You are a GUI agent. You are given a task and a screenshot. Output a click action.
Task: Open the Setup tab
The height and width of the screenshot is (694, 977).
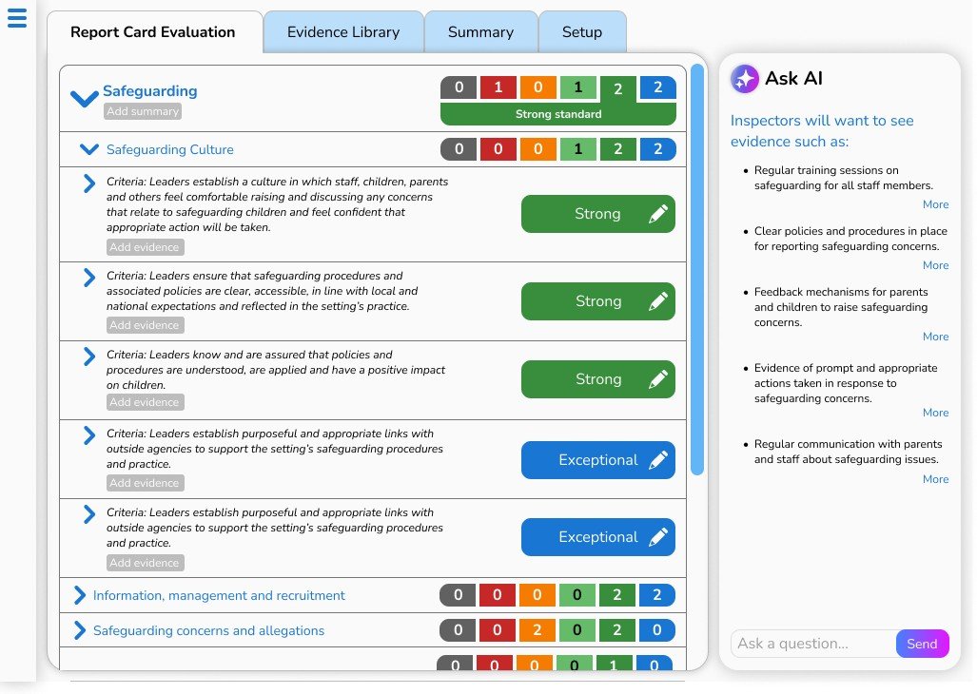pyautogui.click(x=582, y=31)
